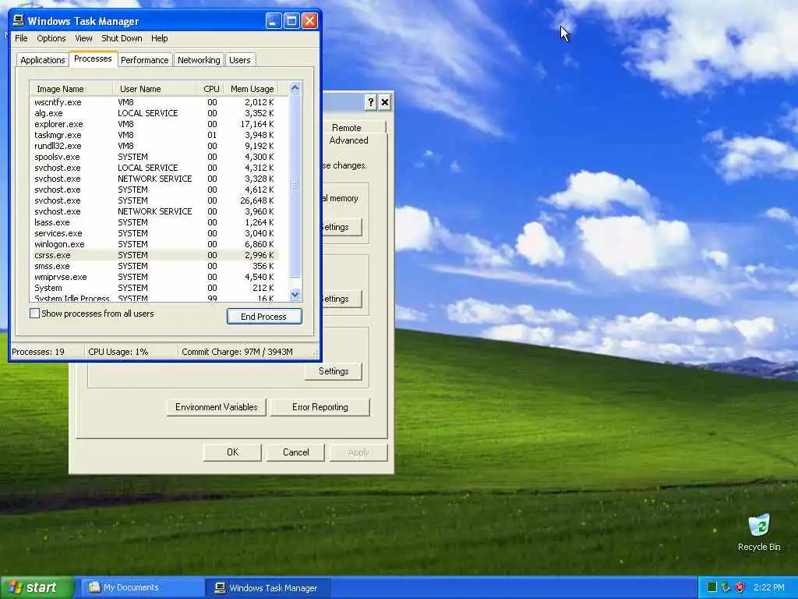Sort by Image Name column header
This screenshot has width=798, height=599.
click(71, 89)
